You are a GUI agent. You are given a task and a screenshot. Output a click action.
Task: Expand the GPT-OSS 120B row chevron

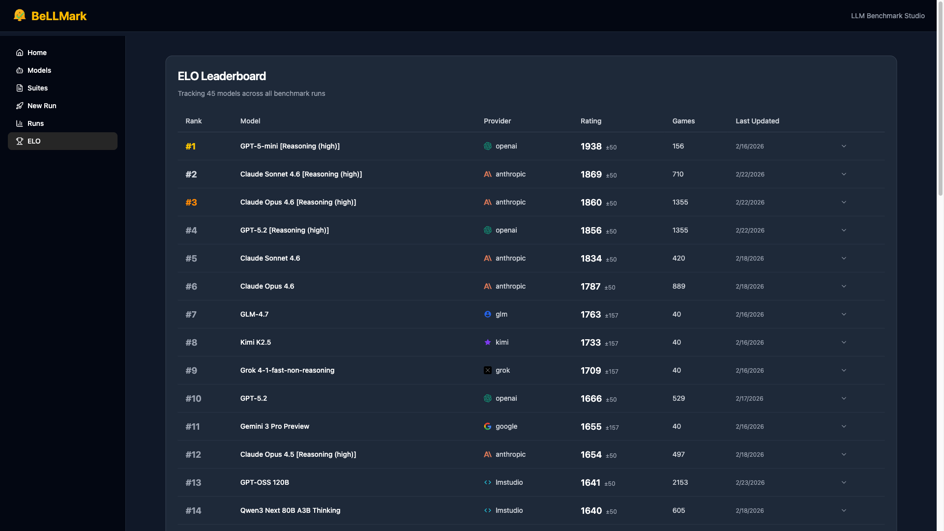click(844, 482)
